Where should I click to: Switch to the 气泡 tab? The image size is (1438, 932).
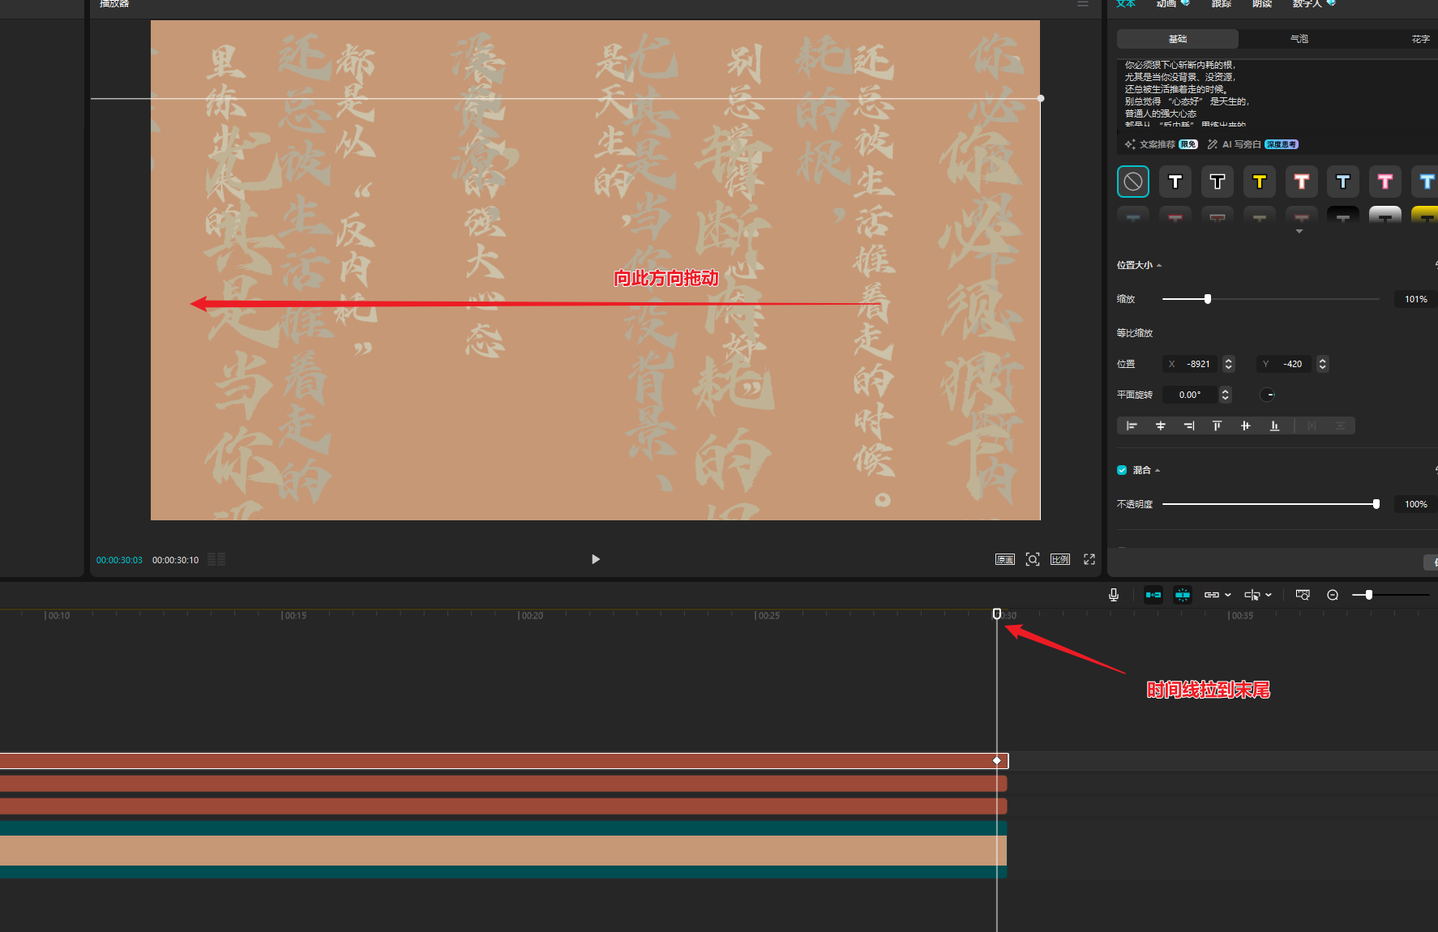[x=1299, y=39]
